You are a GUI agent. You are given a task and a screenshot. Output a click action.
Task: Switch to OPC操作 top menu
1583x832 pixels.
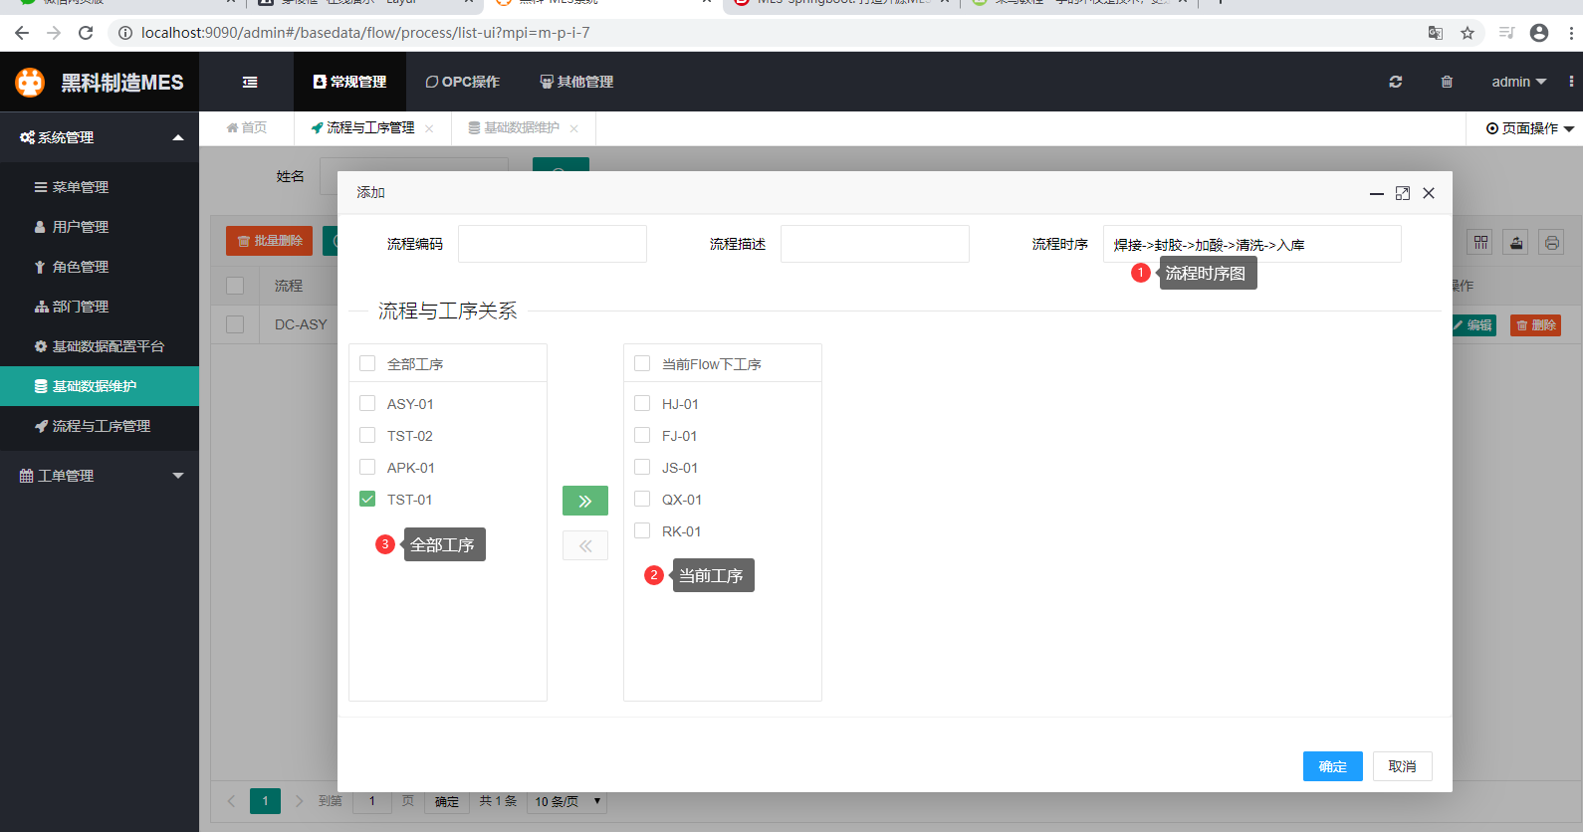[x=462, y=82]
